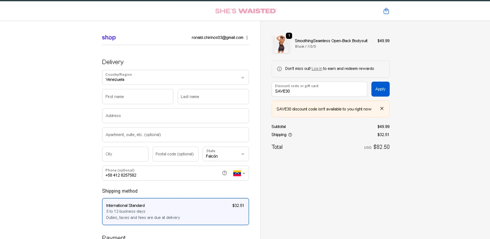Click the Shop Pay logo
This screenshot has height=239, width=490.
109,38
